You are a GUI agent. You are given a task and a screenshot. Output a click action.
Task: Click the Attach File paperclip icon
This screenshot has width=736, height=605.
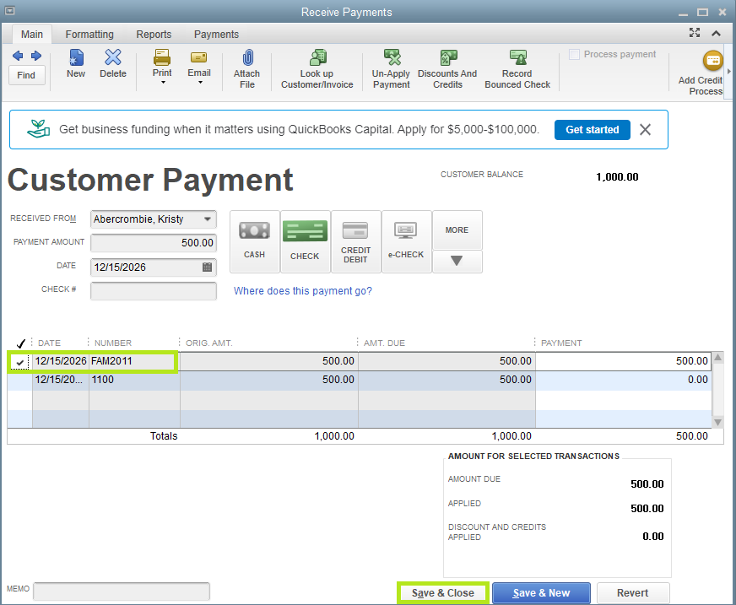246,58
